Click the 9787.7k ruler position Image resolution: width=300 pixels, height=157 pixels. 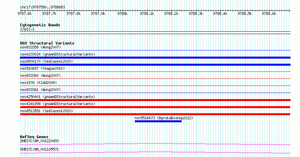click(x=49, y=13)
